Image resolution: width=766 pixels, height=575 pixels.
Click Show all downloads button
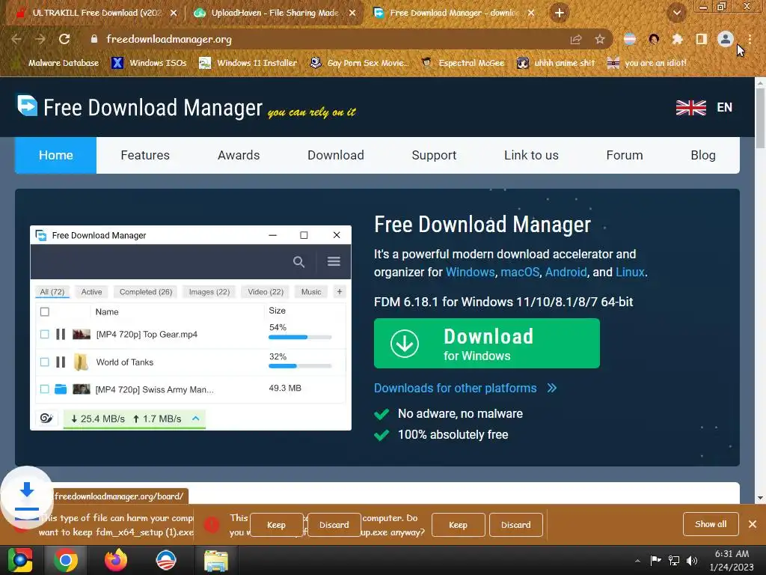click(x=711, y=523)
